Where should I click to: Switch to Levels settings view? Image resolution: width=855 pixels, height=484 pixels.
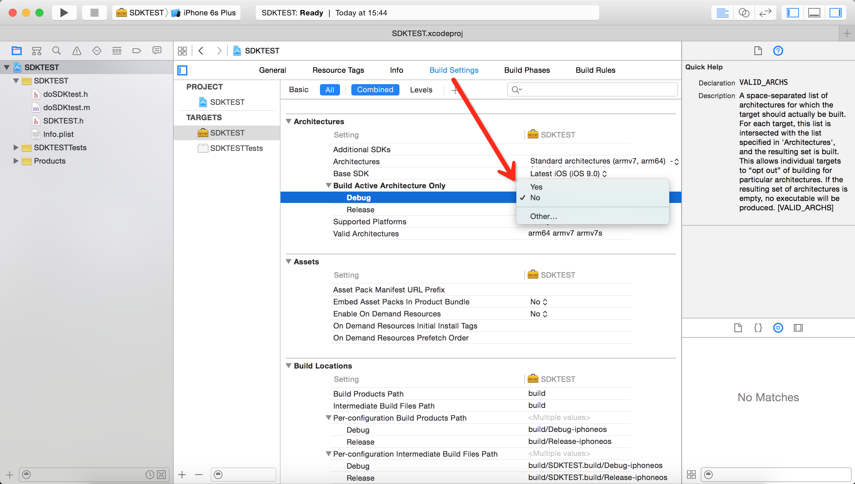point(421,90)
